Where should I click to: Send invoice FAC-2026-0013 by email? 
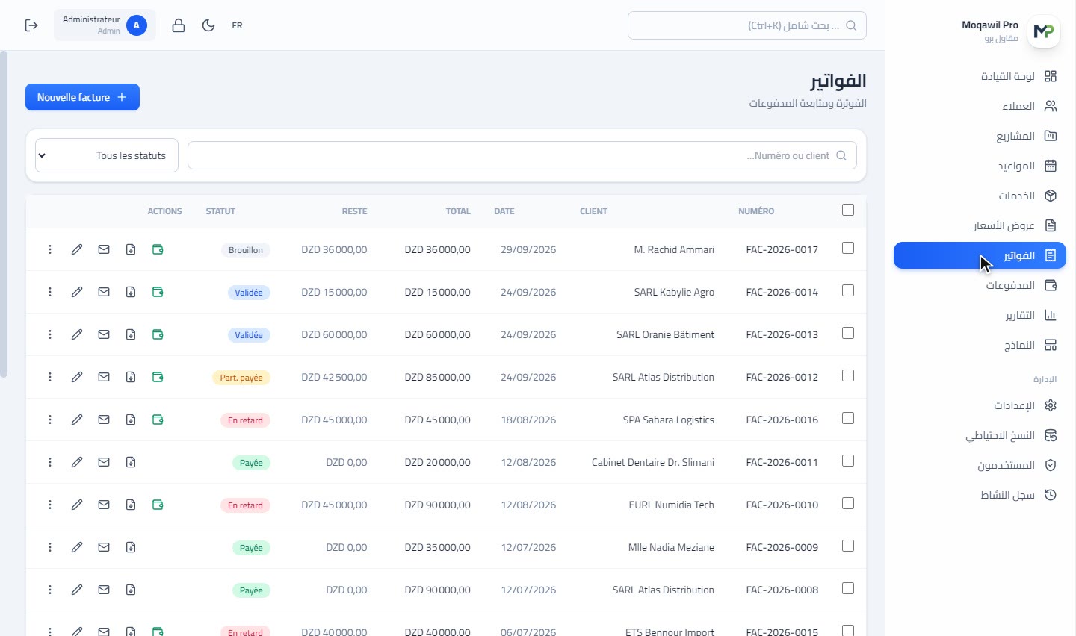104,334
